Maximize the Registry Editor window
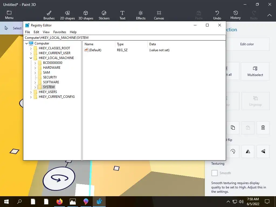 pos(207,25)
